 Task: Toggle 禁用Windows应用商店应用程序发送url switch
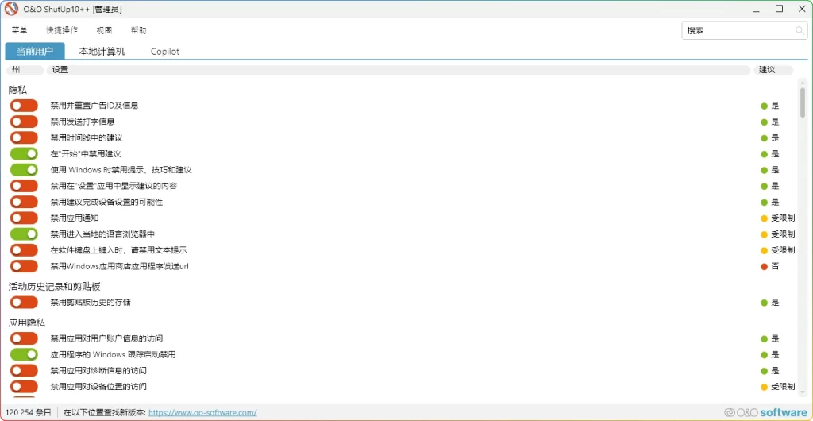click(24, 266)
